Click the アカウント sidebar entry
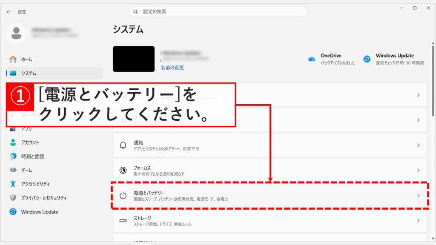 pyautogui.click(x=29, y=142)
